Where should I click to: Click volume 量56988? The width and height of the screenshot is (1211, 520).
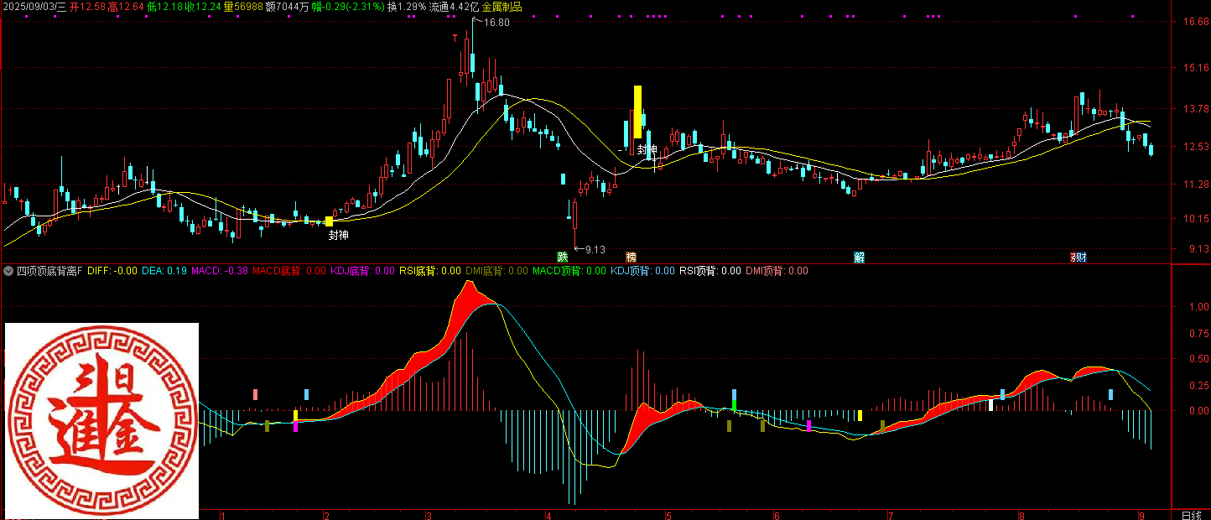[x=243, y=7]
